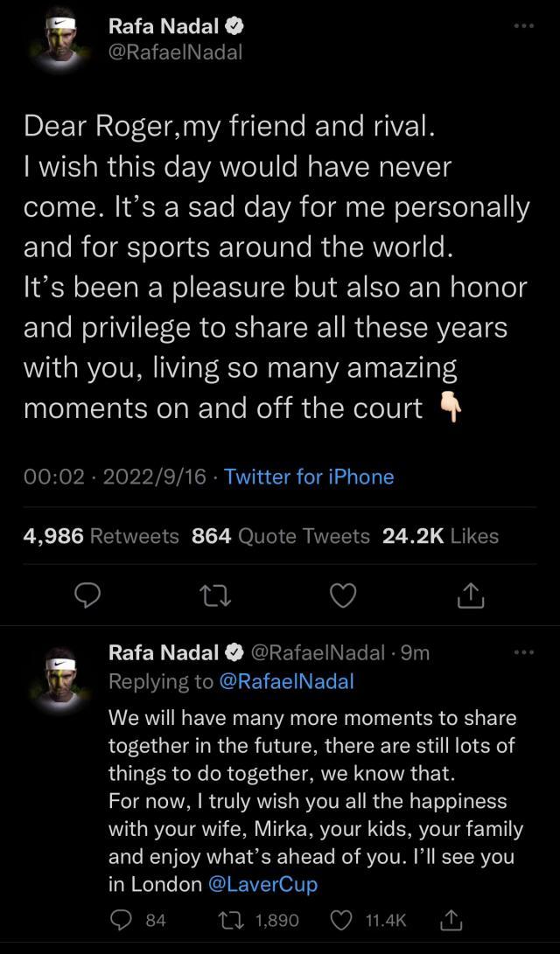View the 4,986 Retweets list

click(x=101, y=536)
